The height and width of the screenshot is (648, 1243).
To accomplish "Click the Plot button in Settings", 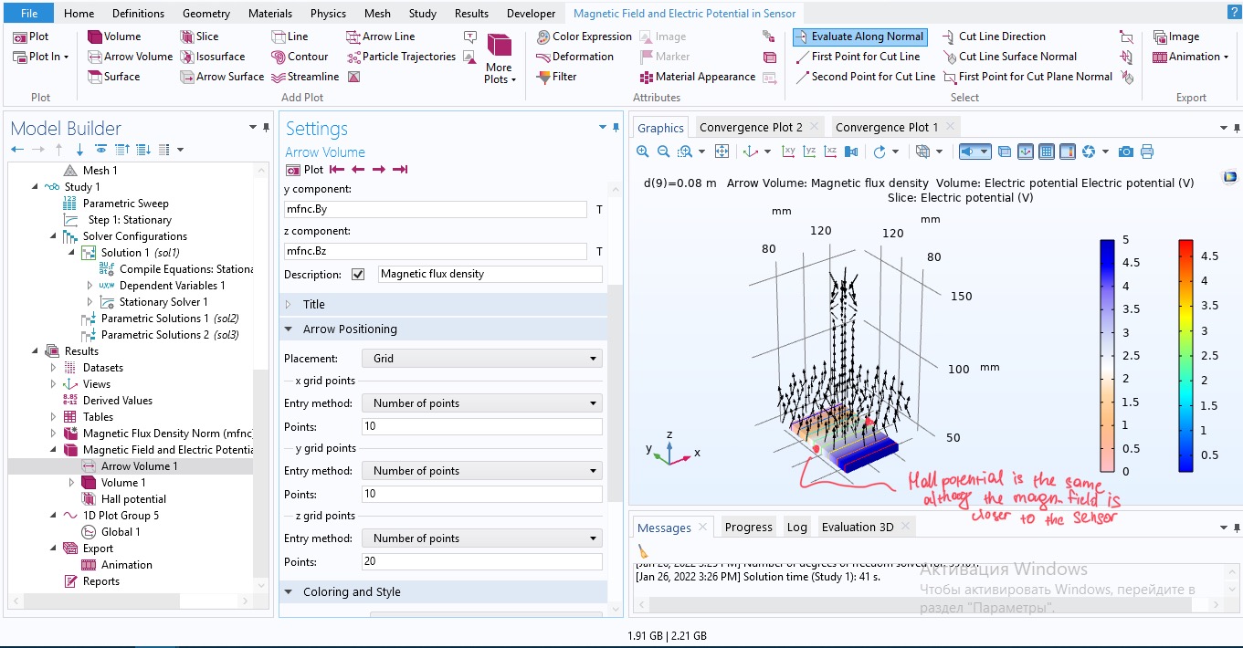I will [305, 170].
